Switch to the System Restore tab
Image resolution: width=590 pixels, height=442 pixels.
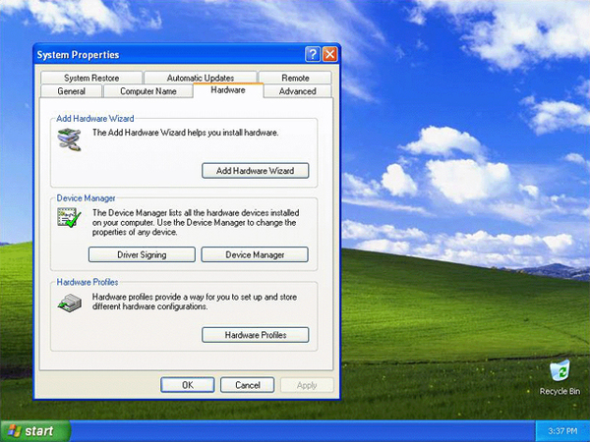click(x=91, y=78)
